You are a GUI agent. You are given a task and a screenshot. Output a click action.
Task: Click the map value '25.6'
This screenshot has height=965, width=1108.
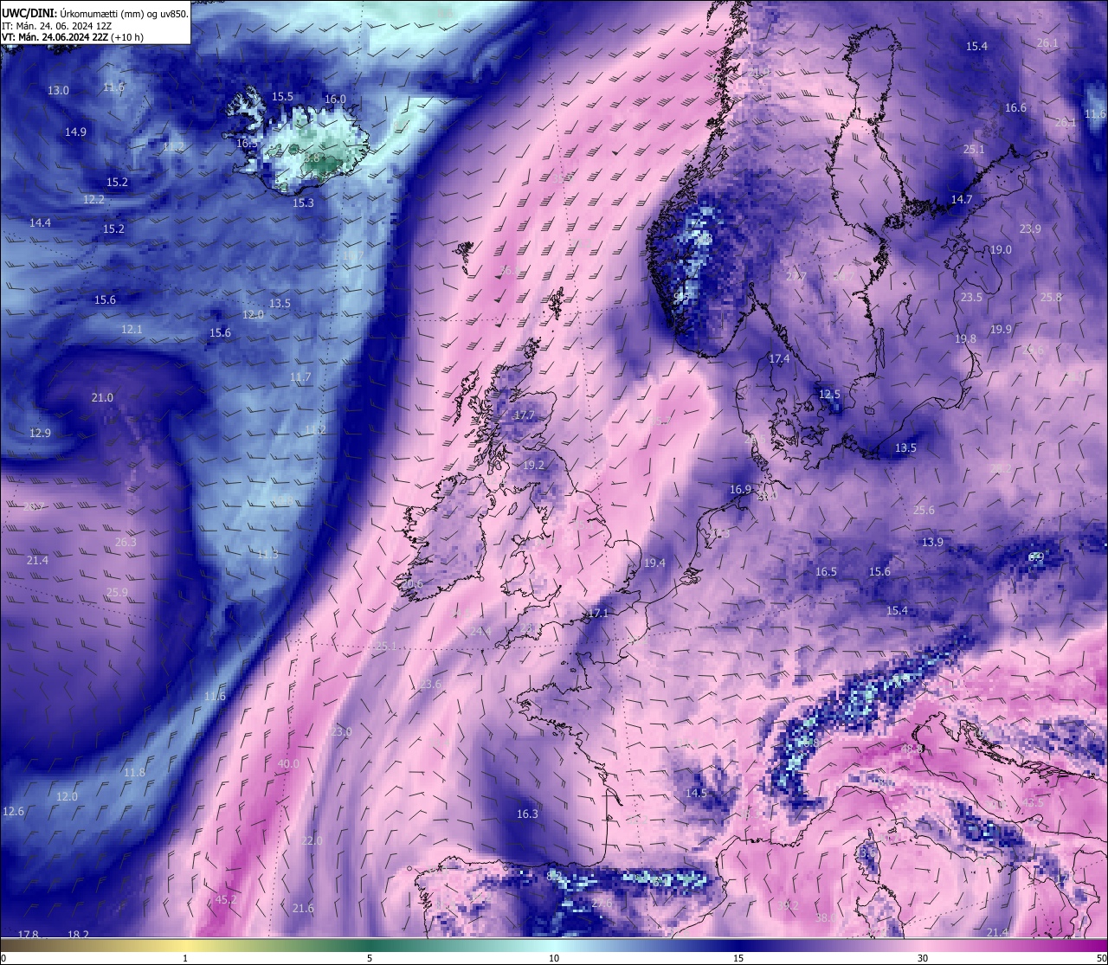tap(924, 510)
